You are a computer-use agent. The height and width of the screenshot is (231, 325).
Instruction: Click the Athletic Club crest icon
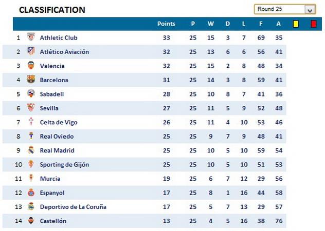pos(31,37)
